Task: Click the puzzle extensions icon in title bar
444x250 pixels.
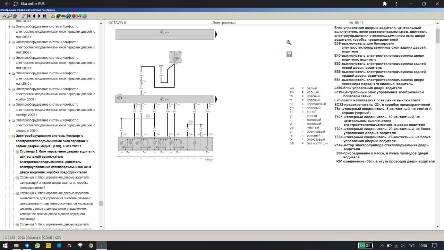Action: 385,4
